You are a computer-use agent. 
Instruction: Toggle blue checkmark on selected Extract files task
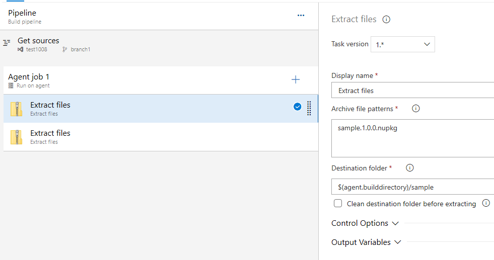point(297,107)
